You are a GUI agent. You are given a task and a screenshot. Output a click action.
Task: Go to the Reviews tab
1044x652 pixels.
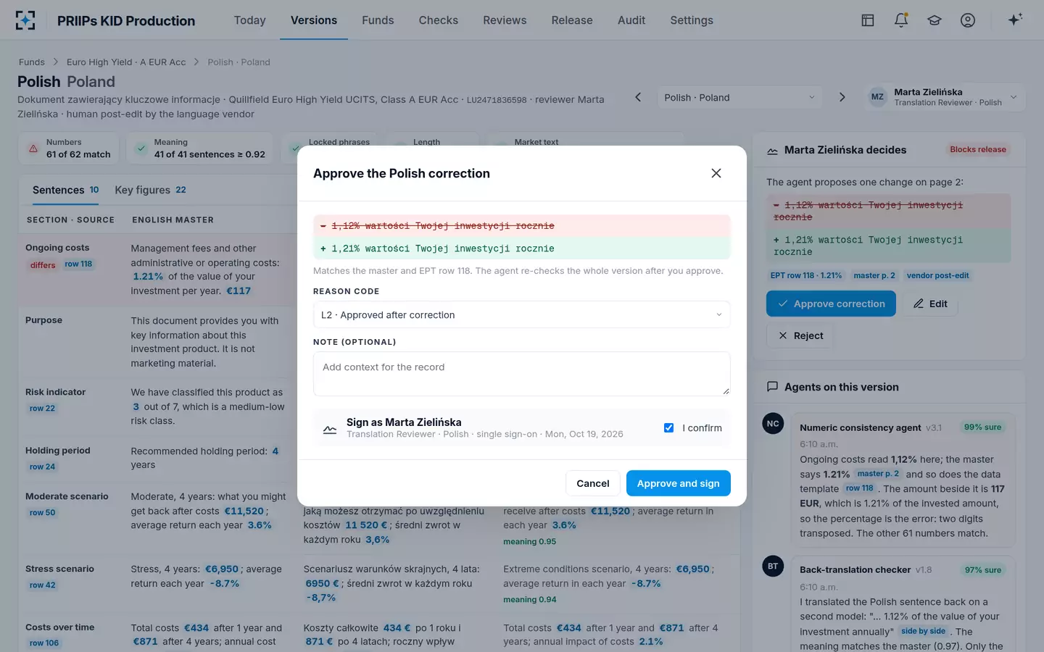505,20
